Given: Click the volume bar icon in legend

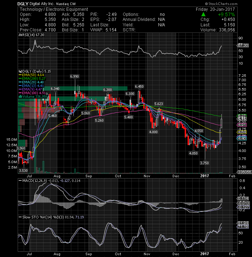Looking at the screenshot, I should (21, 96).
